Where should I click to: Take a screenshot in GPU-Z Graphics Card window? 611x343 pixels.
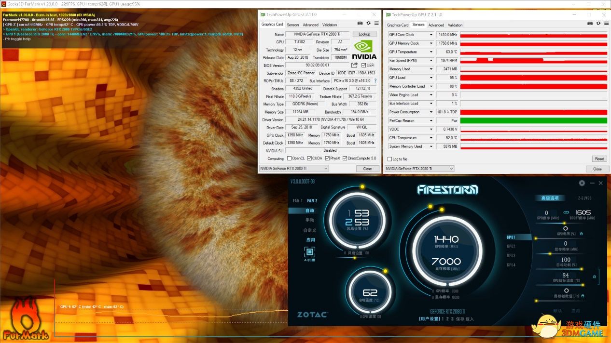pos(360,23)
